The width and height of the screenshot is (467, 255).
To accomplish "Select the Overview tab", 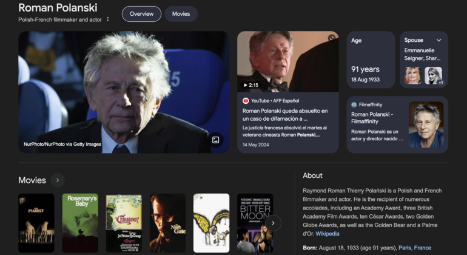I will click(141, 14).
